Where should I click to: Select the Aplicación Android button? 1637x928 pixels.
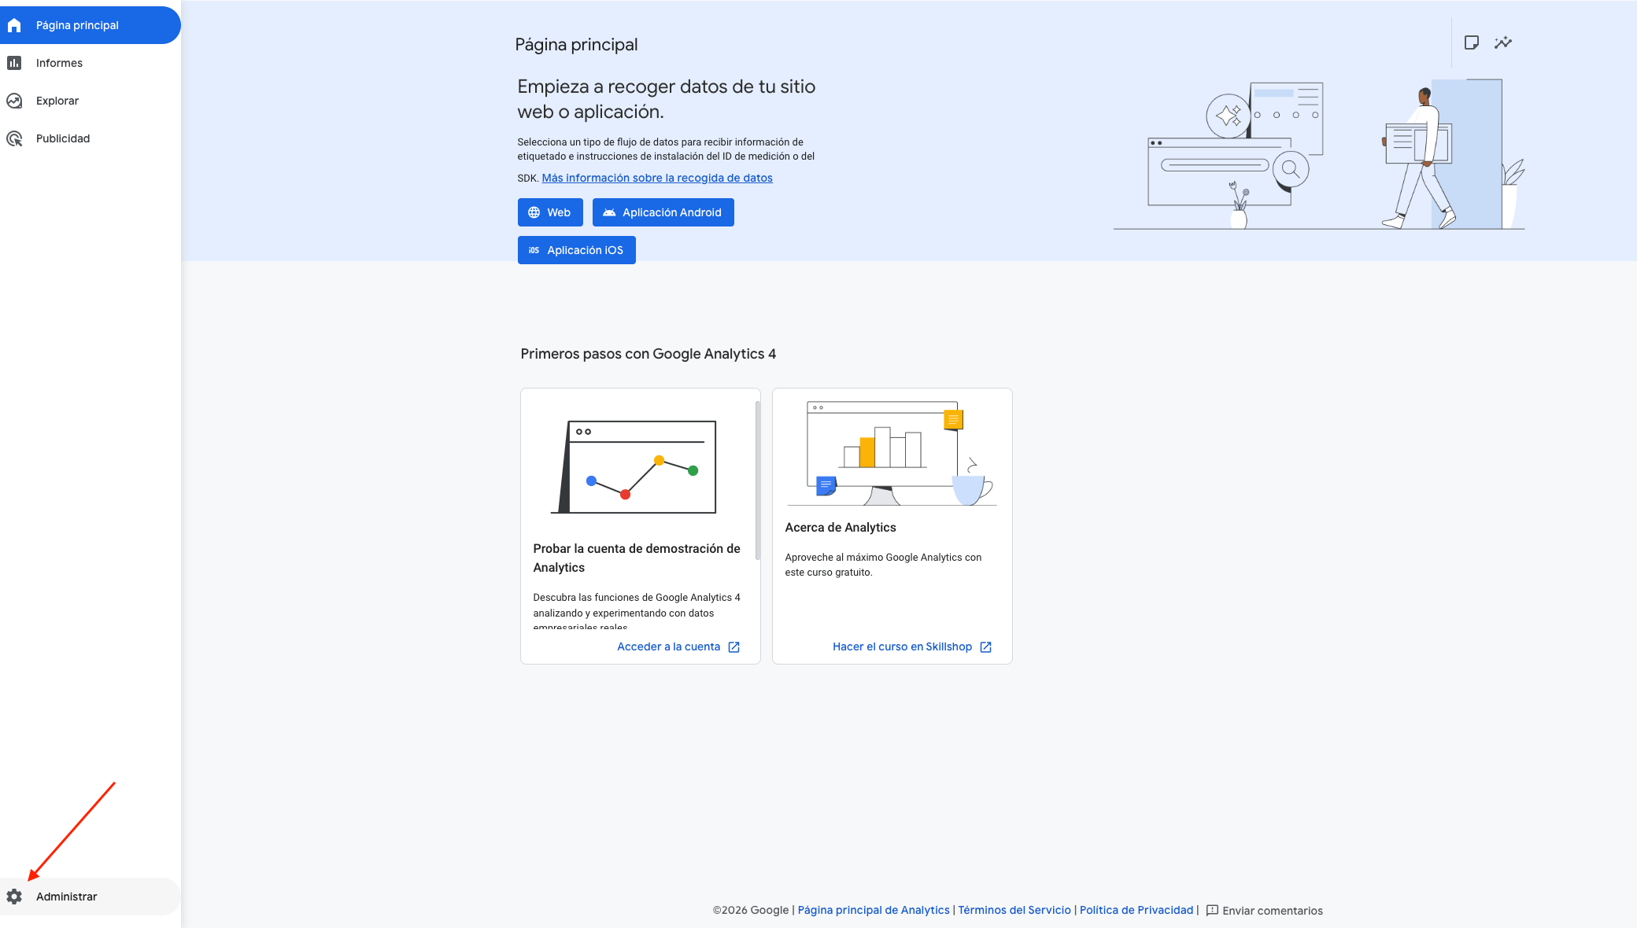(x=663, y=212)
